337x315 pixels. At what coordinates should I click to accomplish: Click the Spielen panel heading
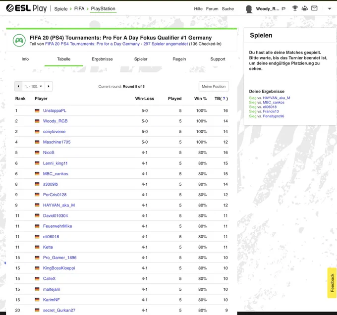(x=261, y=36)
